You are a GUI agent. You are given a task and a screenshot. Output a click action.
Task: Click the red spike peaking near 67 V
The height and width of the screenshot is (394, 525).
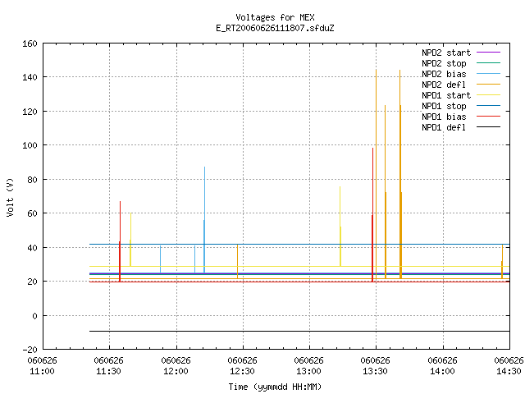[x=120, y=241]
